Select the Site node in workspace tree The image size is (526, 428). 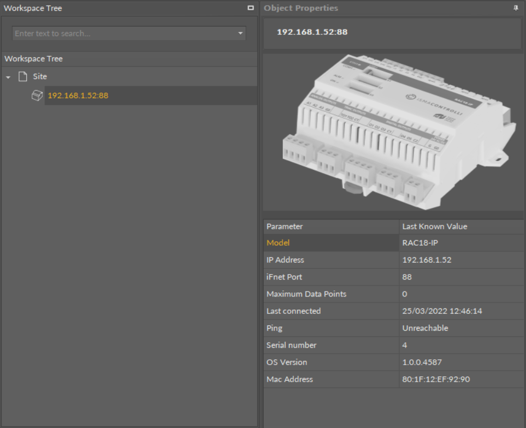click(x=40, y=77)
